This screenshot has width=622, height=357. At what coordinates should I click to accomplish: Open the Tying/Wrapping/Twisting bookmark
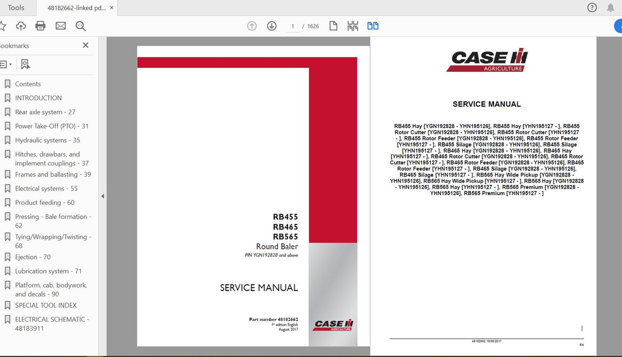click(53, 241)
